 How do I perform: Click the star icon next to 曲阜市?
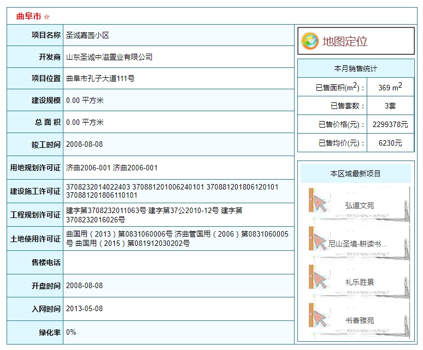[46, 17]
